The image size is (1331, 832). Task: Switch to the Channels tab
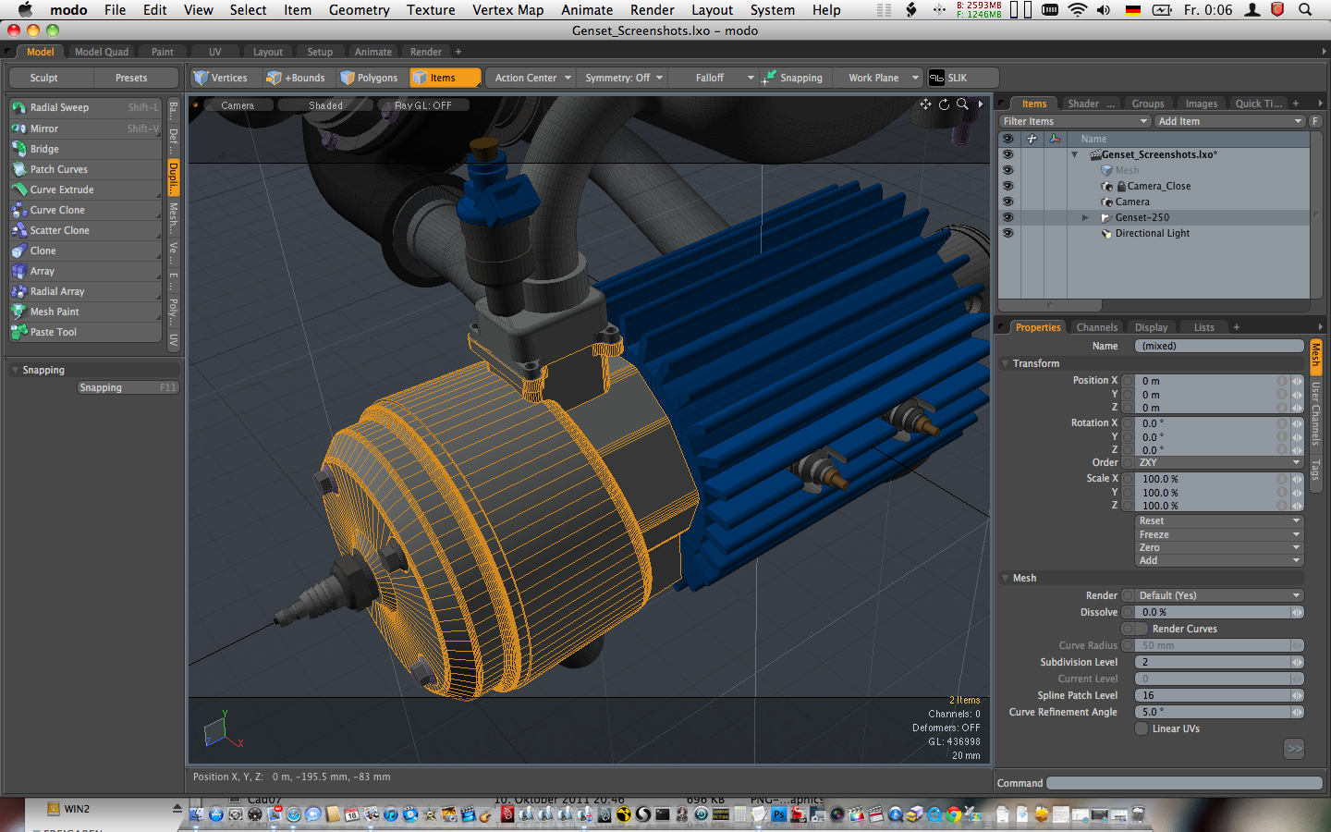pyautogui.click(x=1096, y=327)
